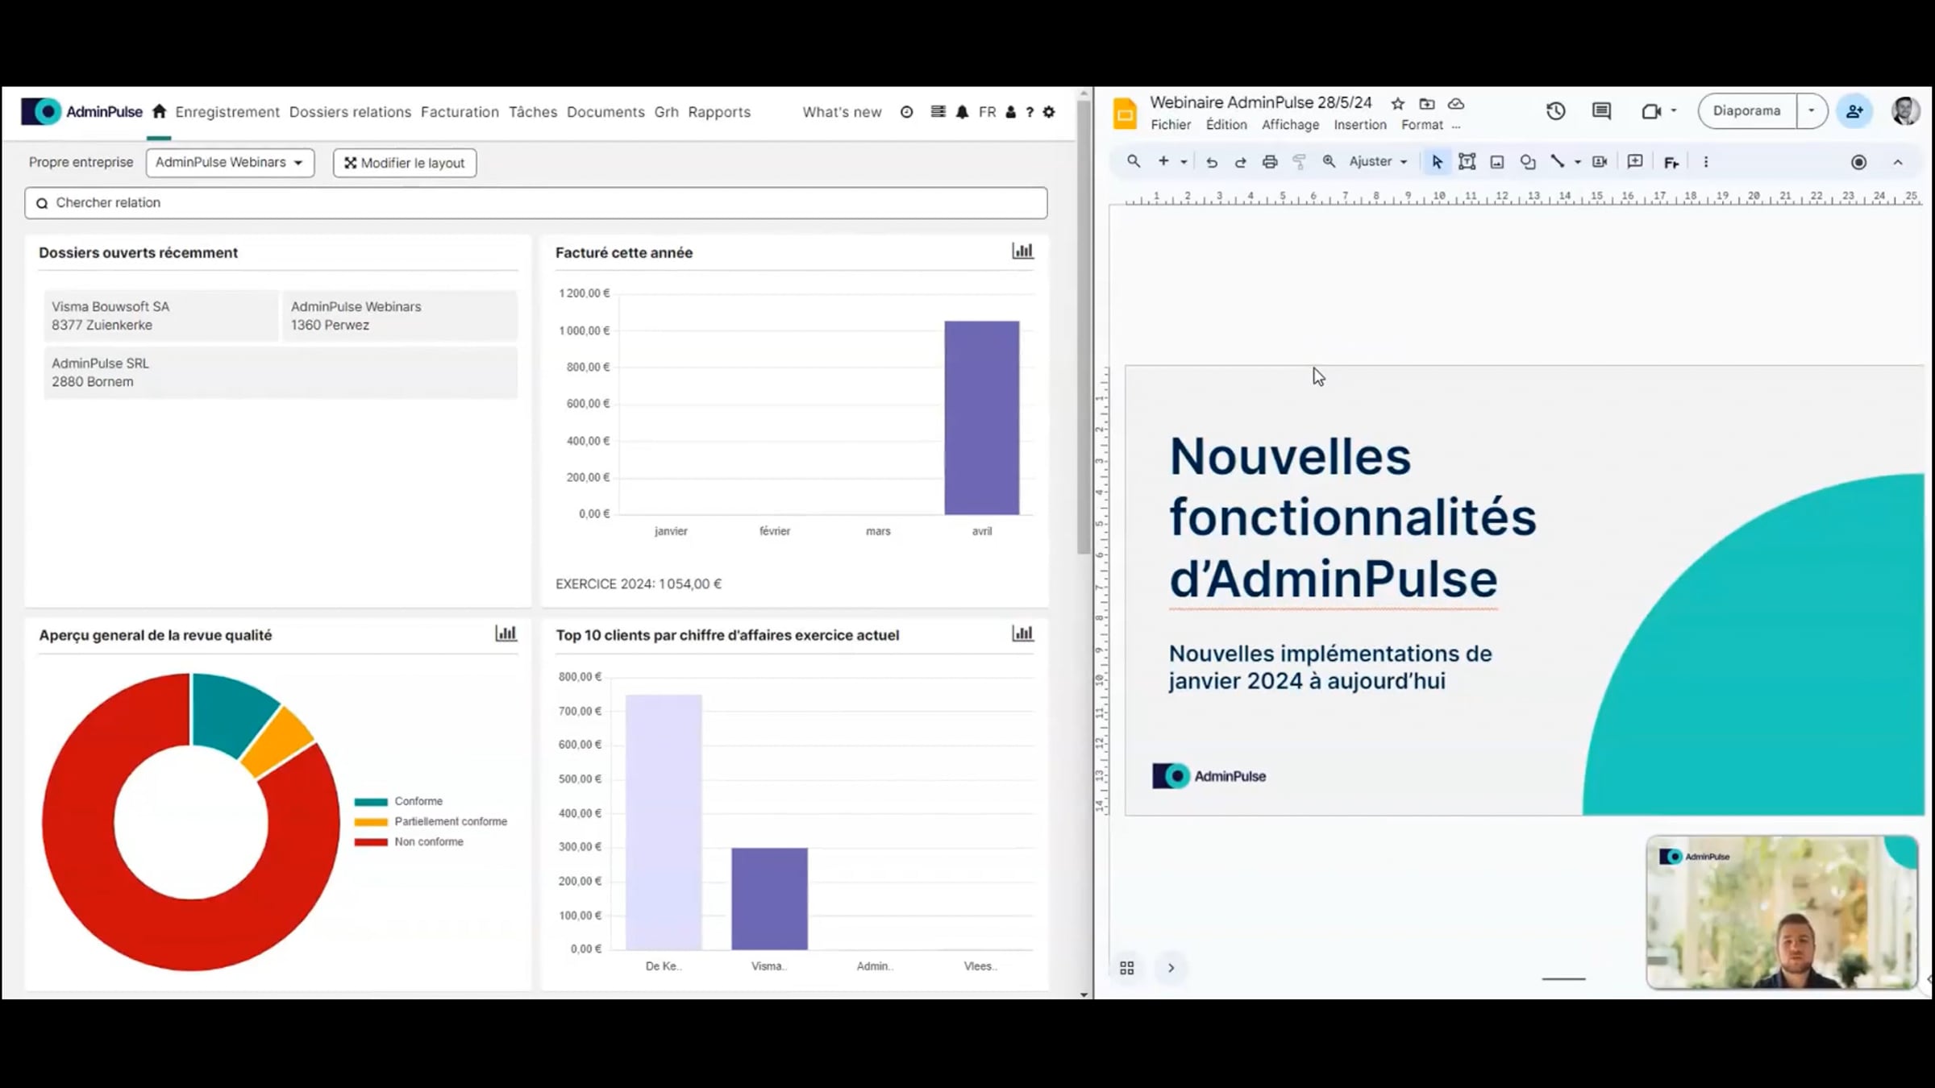Go to AdminPulse home via house icon
The image size is (1935, 1088).
point(159,112)
